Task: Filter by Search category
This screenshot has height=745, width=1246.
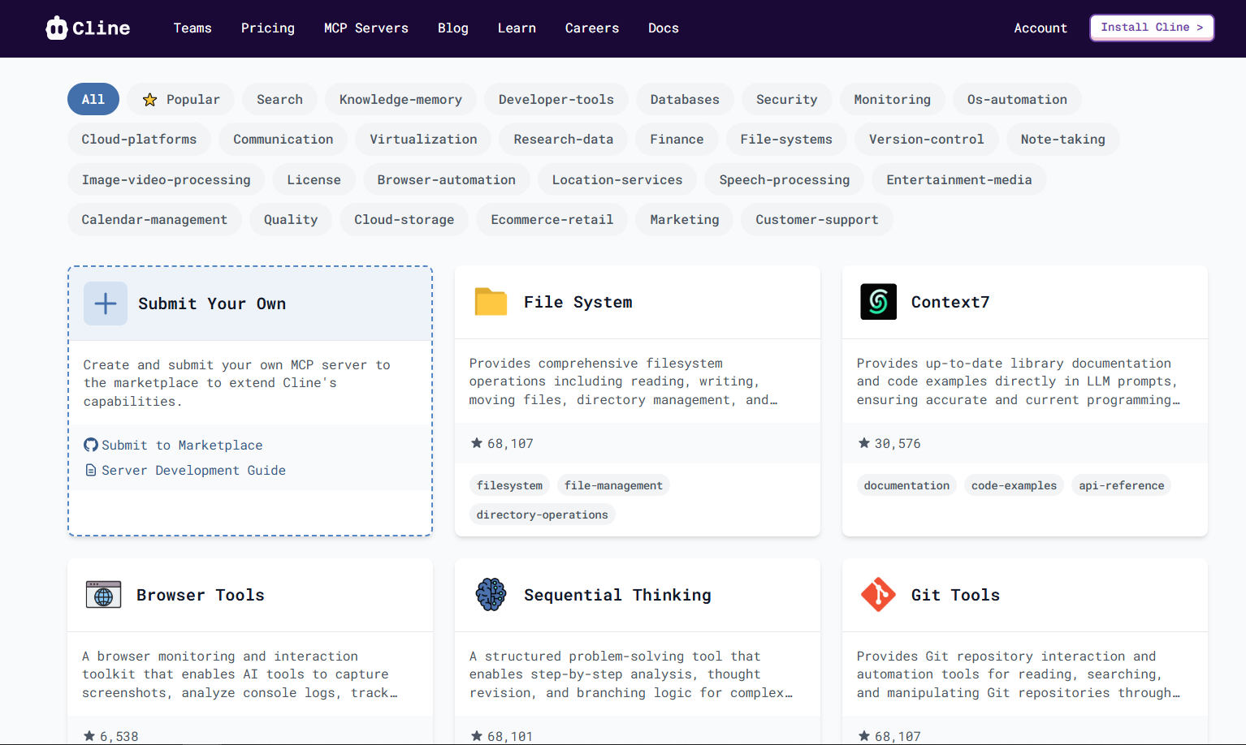Action: click(x=280, y=99)
